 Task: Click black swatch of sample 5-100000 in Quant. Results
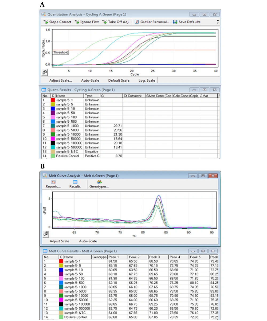53,143
